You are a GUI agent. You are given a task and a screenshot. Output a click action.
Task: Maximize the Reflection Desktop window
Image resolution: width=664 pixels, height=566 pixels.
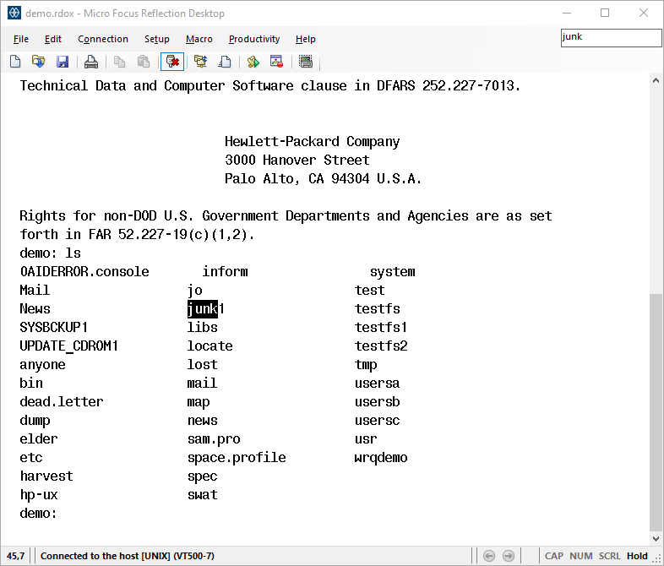[x=605, y=14]
